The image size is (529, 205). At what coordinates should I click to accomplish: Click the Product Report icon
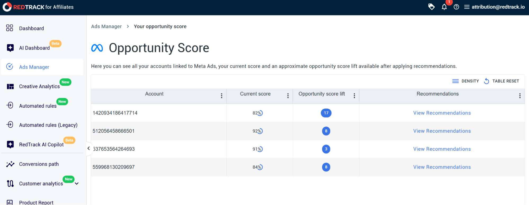[10, 202]
